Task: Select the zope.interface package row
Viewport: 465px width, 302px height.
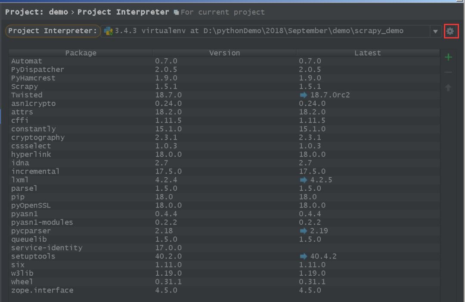Action: point(224,290)
